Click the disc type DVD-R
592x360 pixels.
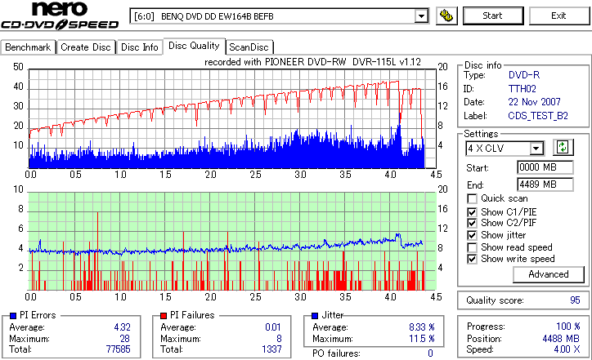click(x=524, y=75)
